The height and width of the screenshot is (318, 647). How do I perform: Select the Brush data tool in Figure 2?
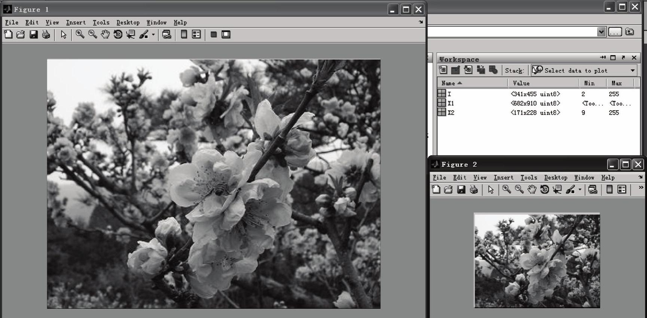coord(570,190)
